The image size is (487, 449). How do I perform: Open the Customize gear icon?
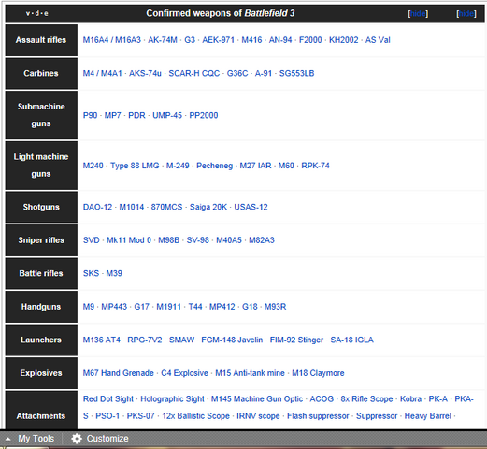(77, 439)
